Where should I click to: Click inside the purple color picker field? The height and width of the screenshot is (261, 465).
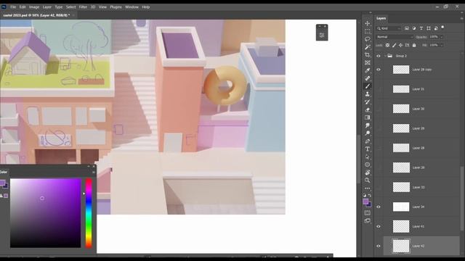(45, 212)
